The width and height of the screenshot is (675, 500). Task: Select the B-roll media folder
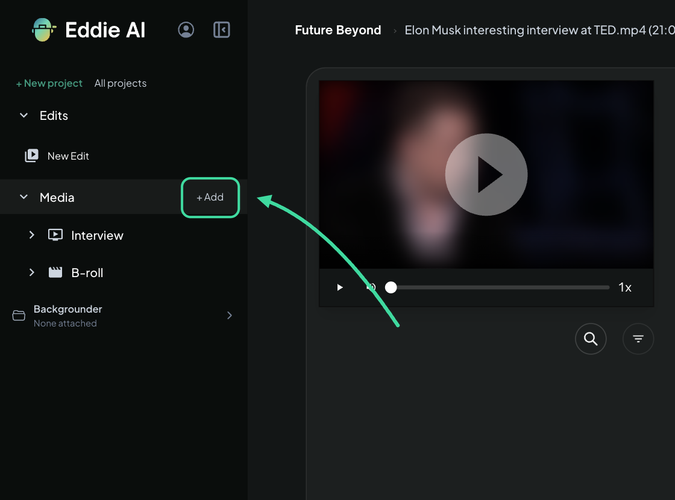[87, 273]
